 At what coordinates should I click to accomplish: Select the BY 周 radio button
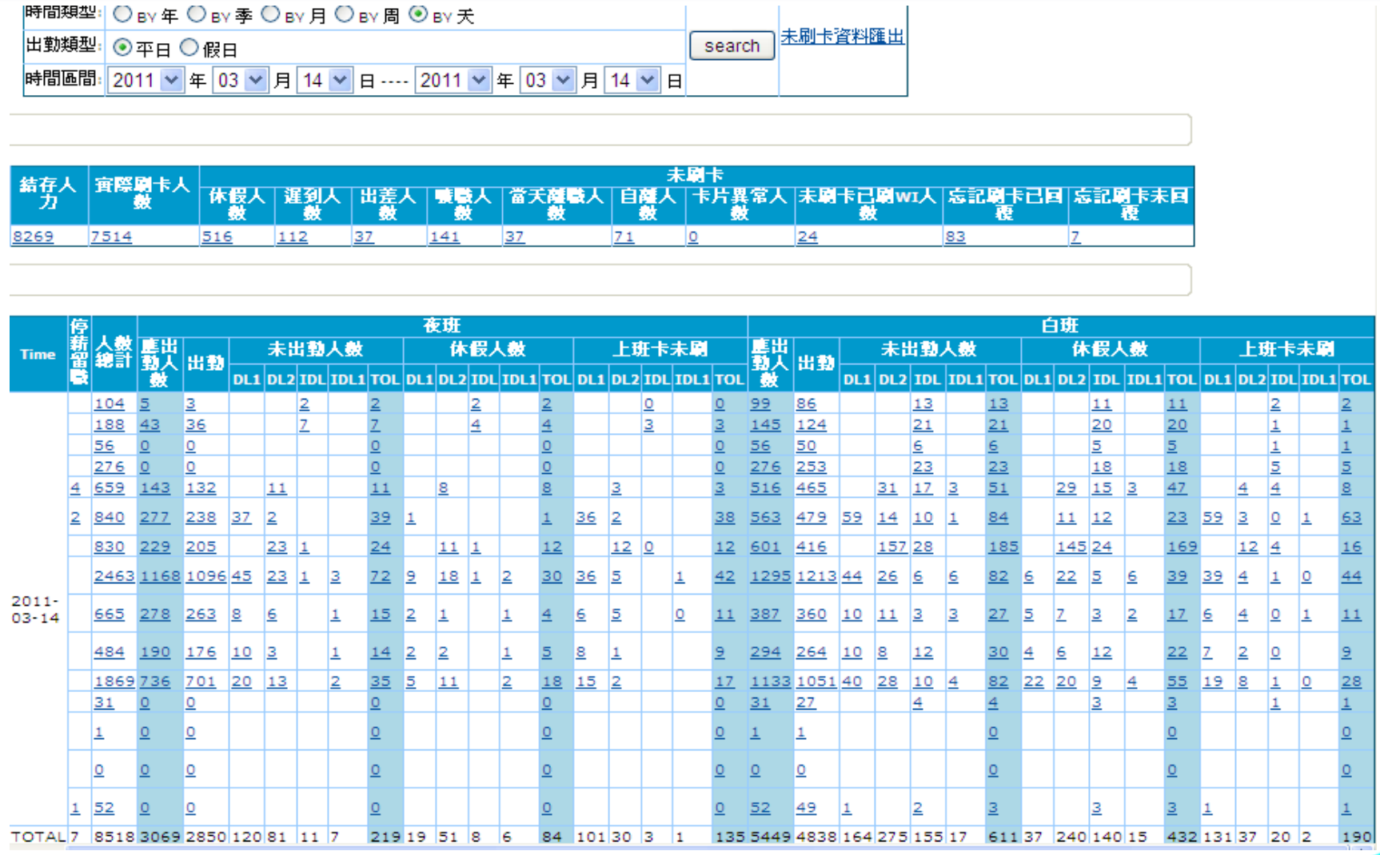[345, 14]
